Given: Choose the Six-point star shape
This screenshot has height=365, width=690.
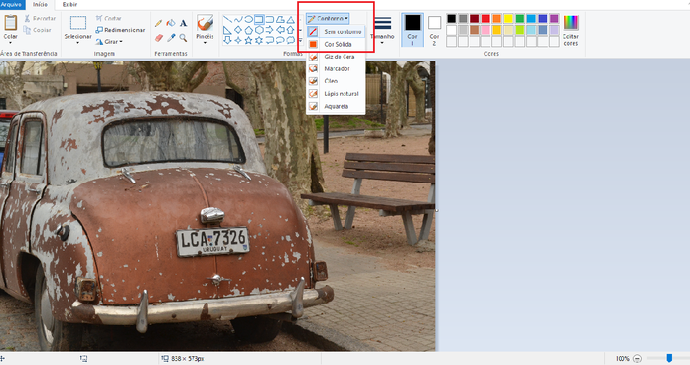Looking at the screenshot, I should (x=259, y=40).
